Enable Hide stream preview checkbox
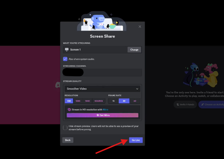Screen dimensions: 224x159 (x=65, y=128)
